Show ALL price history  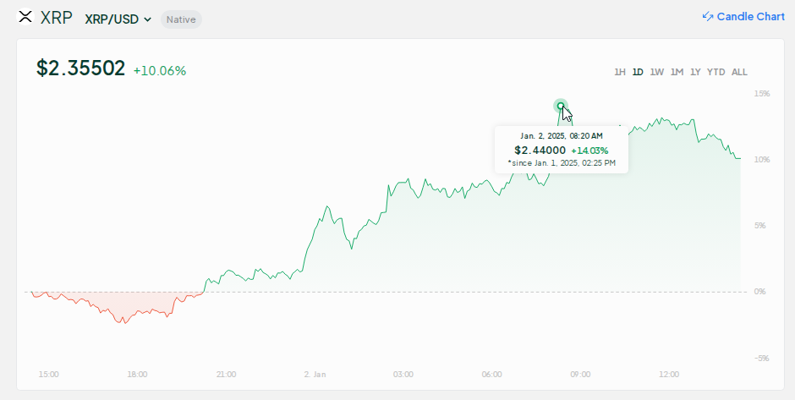coord(739,72)
